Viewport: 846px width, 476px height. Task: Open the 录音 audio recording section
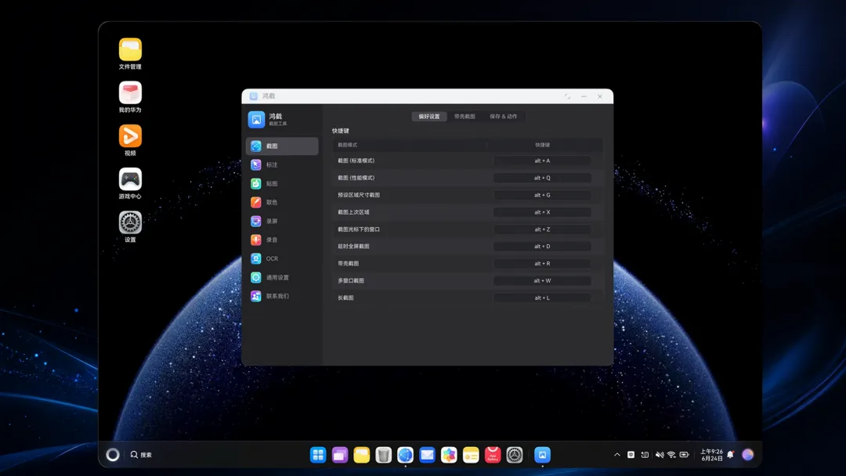point(282,240)
